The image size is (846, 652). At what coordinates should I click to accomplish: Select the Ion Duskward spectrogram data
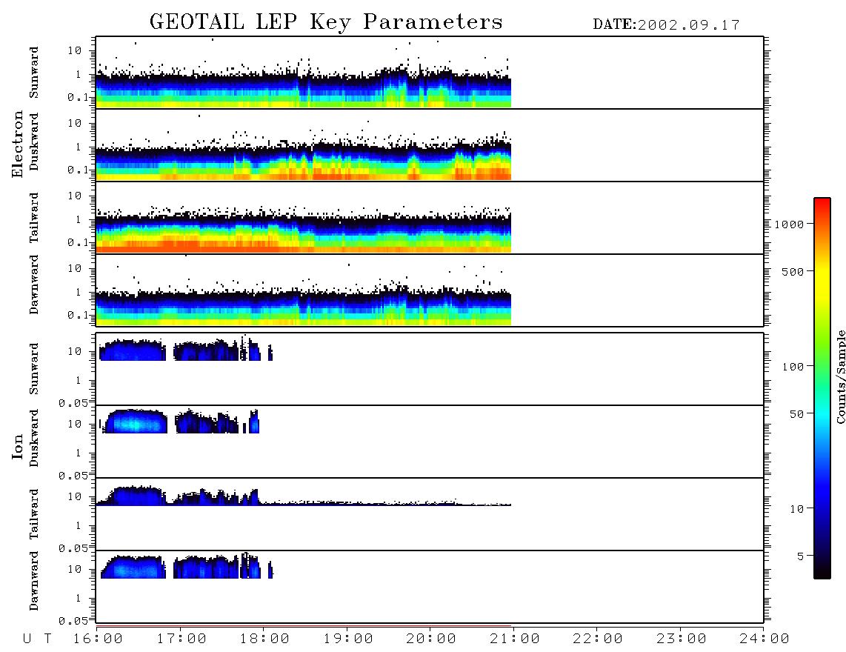pos(179,421)
